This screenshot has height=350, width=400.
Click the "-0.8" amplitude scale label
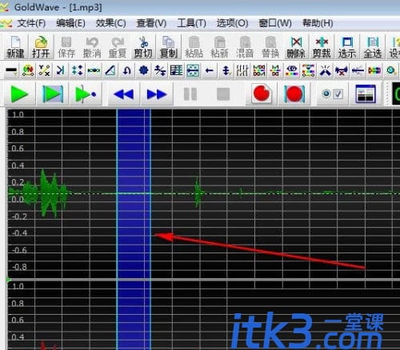[x=19, y=267]
